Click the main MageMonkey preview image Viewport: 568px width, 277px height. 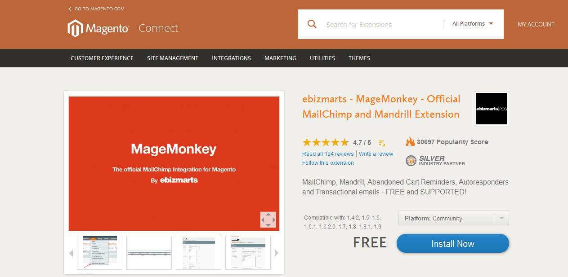174,163
